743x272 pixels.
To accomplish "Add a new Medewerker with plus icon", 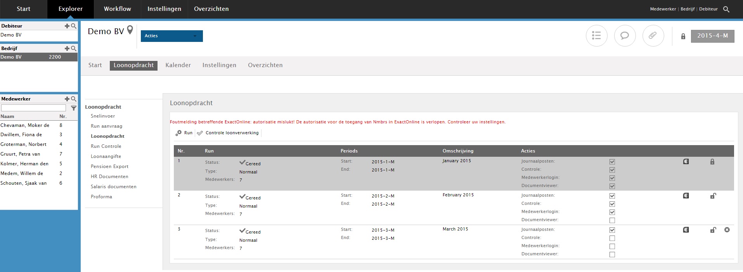I will [x=67, y=99].
